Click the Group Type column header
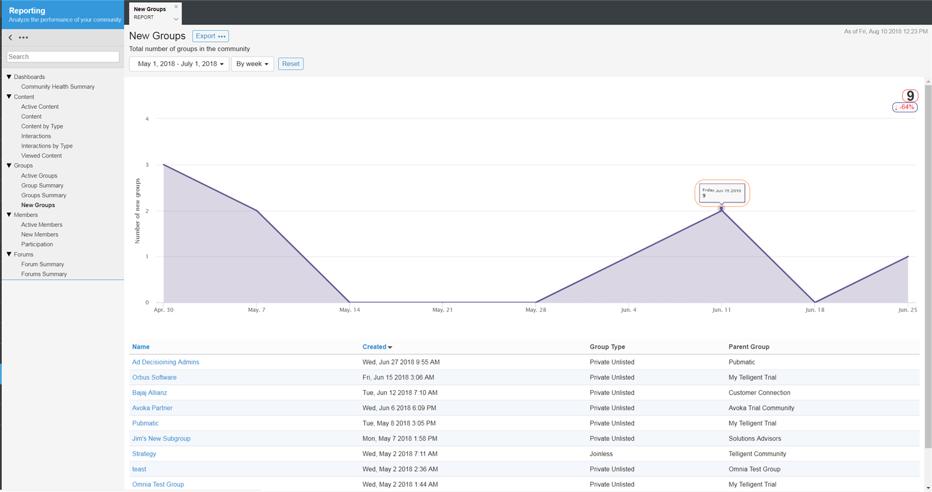Image resolution: width=932 pixels, height=492 pixels. (607, 347)
